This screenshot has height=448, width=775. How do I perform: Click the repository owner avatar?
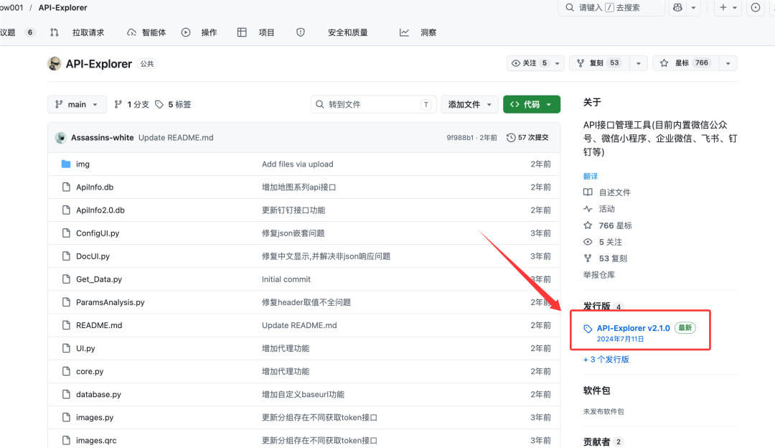(x=55, y=64)
